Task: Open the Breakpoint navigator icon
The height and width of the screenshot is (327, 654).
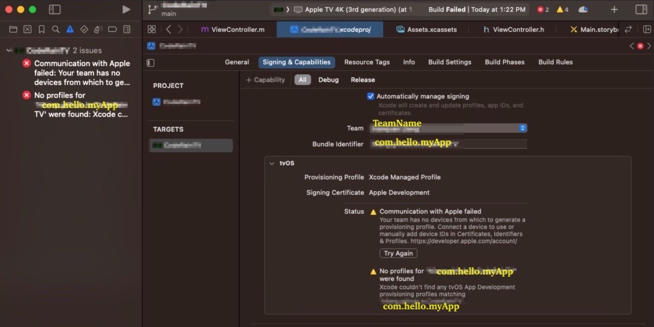Action: pyautogui.click(x=112, y=29)
